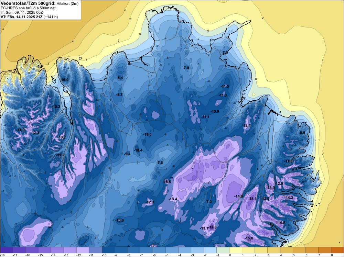Click the legend swatch between 3 and 4
The width and height of the screenshot is (344, 257).
tap(274, 250)
